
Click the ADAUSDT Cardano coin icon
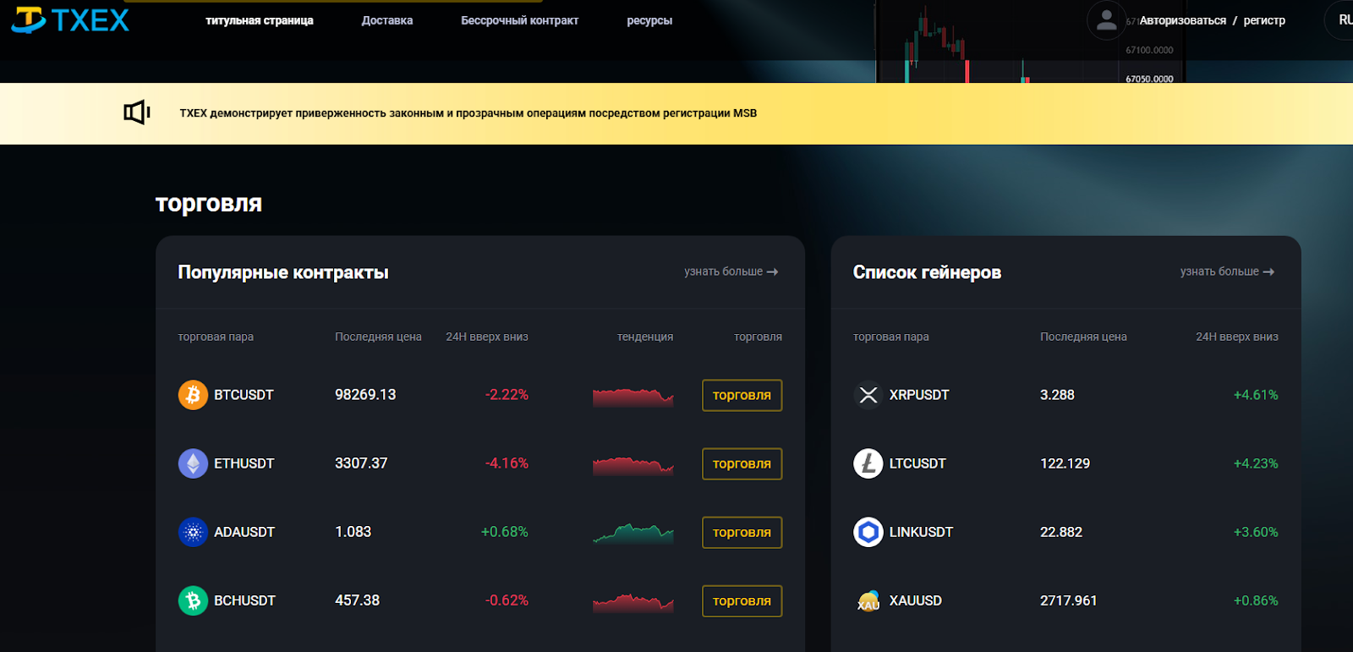[x=193, y=532]
